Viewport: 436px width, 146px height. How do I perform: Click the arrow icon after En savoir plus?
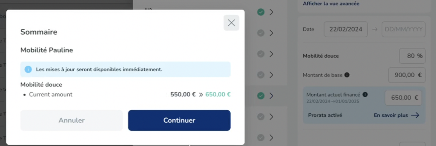click(x=415, y=115)
